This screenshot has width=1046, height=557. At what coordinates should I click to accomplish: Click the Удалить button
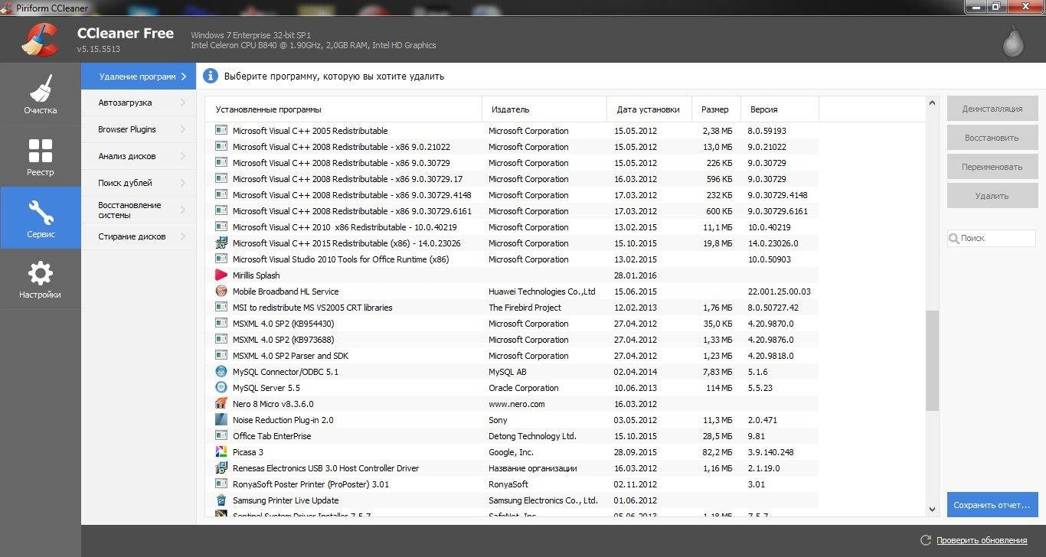pos(992,196)
